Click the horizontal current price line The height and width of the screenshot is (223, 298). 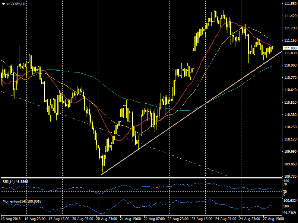[x=112, y=48]
